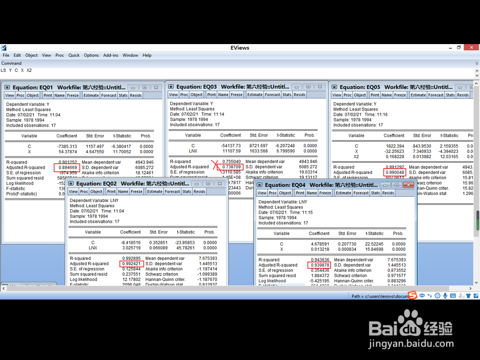
Task: Click Freeze button in EQ04 window
Action: pos(325,193)
